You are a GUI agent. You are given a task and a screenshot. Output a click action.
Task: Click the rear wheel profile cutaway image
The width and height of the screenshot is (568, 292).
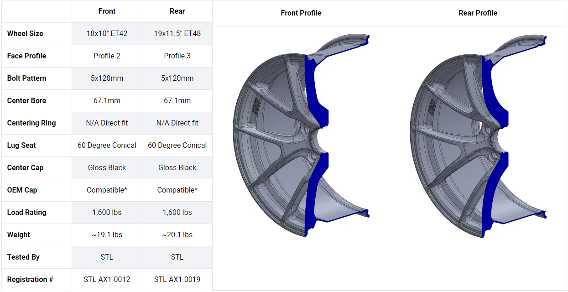pos(478,136)
